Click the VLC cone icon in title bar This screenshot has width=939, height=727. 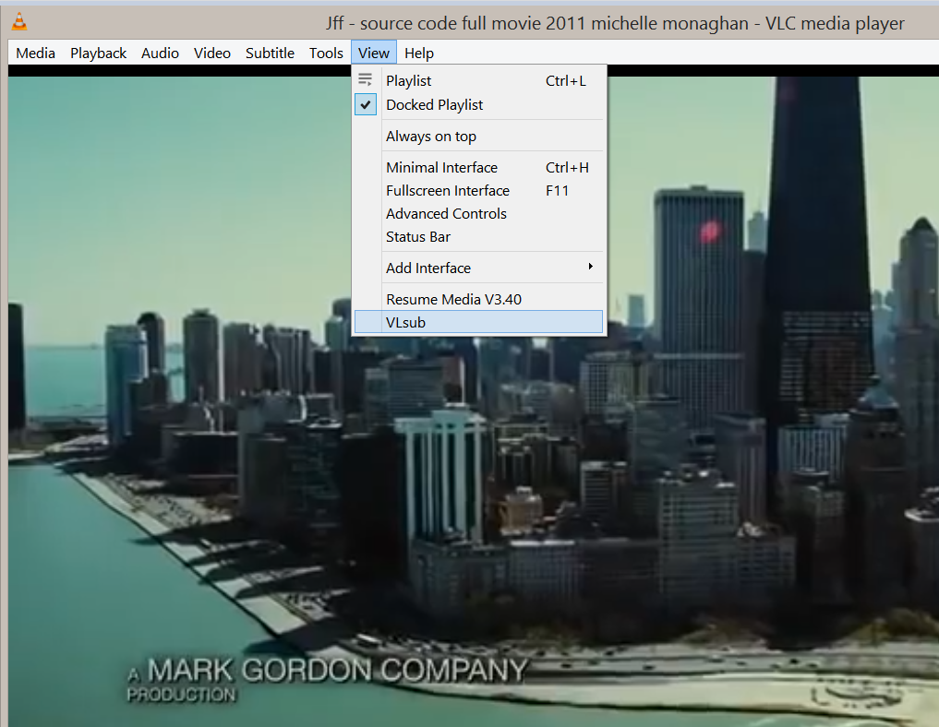[x=19, y=21]
